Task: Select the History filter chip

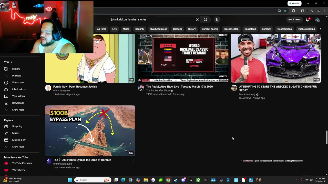Action: click(x=192, y=29)
